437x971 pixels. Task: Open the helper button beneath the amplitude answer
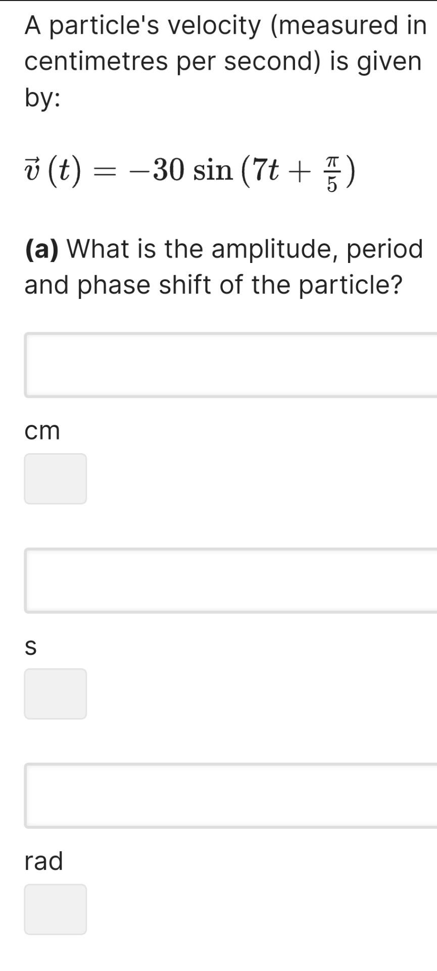[56, 478]
